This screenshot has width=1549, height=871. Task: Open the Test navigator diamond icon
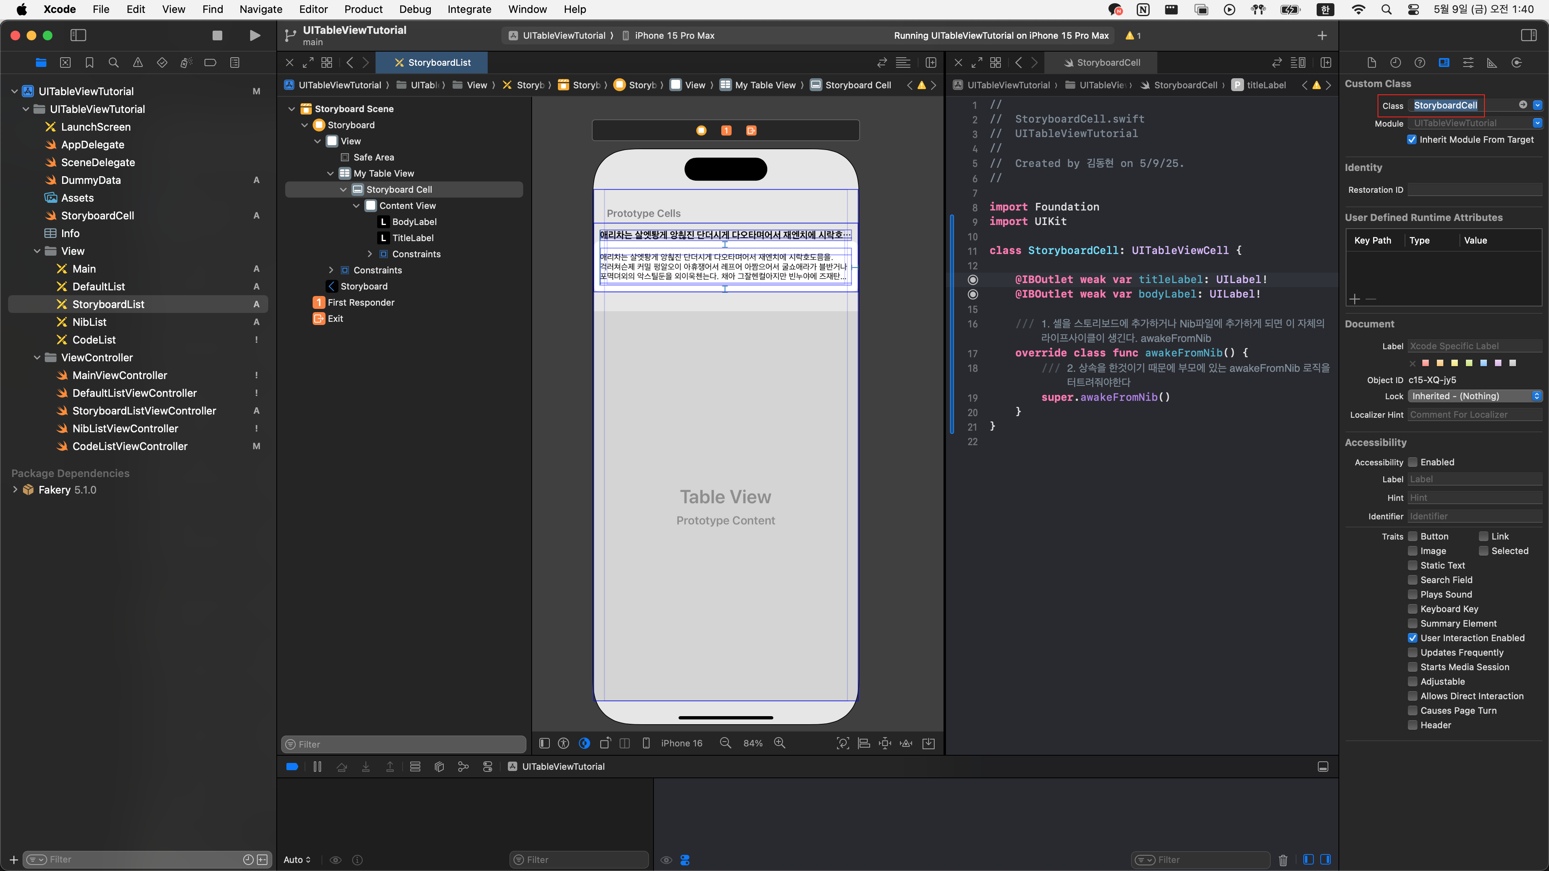point(162,63)
